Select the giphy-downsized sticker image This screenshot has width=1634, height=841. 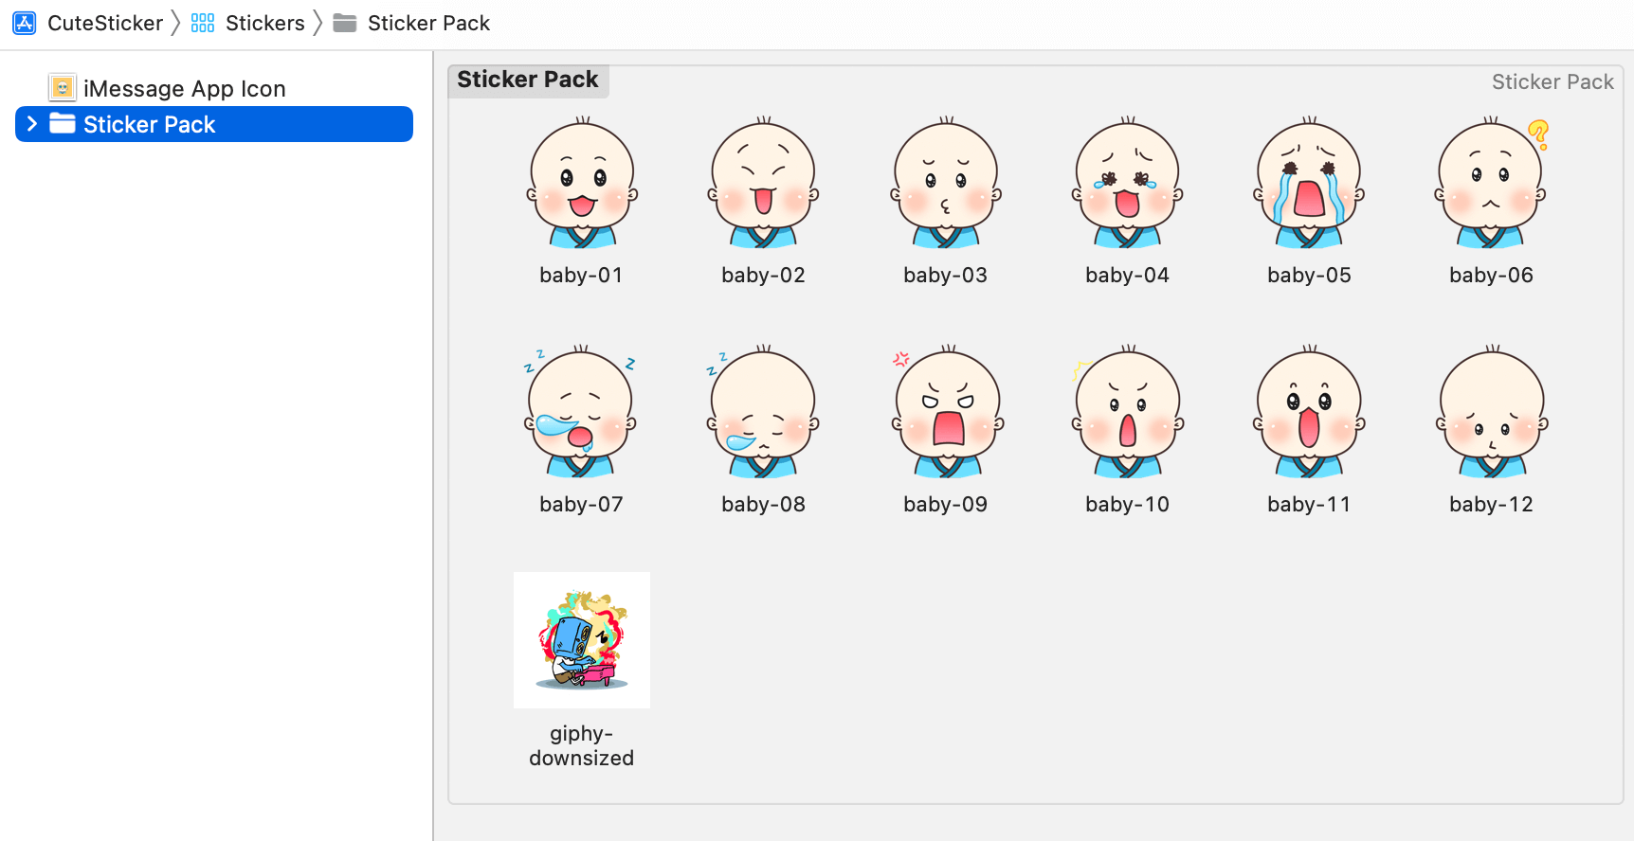582,640
